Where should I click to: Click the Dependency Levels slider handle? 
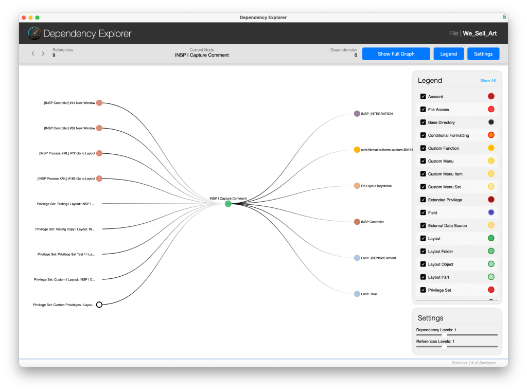pos(444,335)
